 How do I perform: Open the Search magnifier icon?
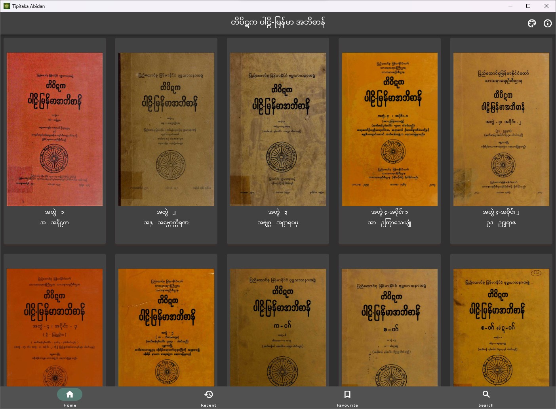tap(486, 394)
